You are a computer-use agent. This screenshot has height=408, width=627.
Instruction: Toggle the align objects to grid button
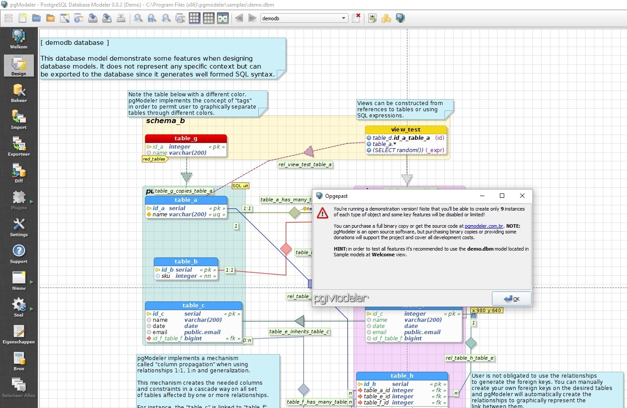click(223, 18)
